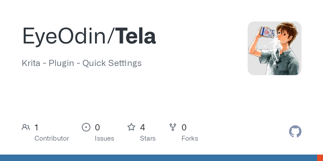Select the Contributor label
This screenshot has width=323, height=161.
52,138
